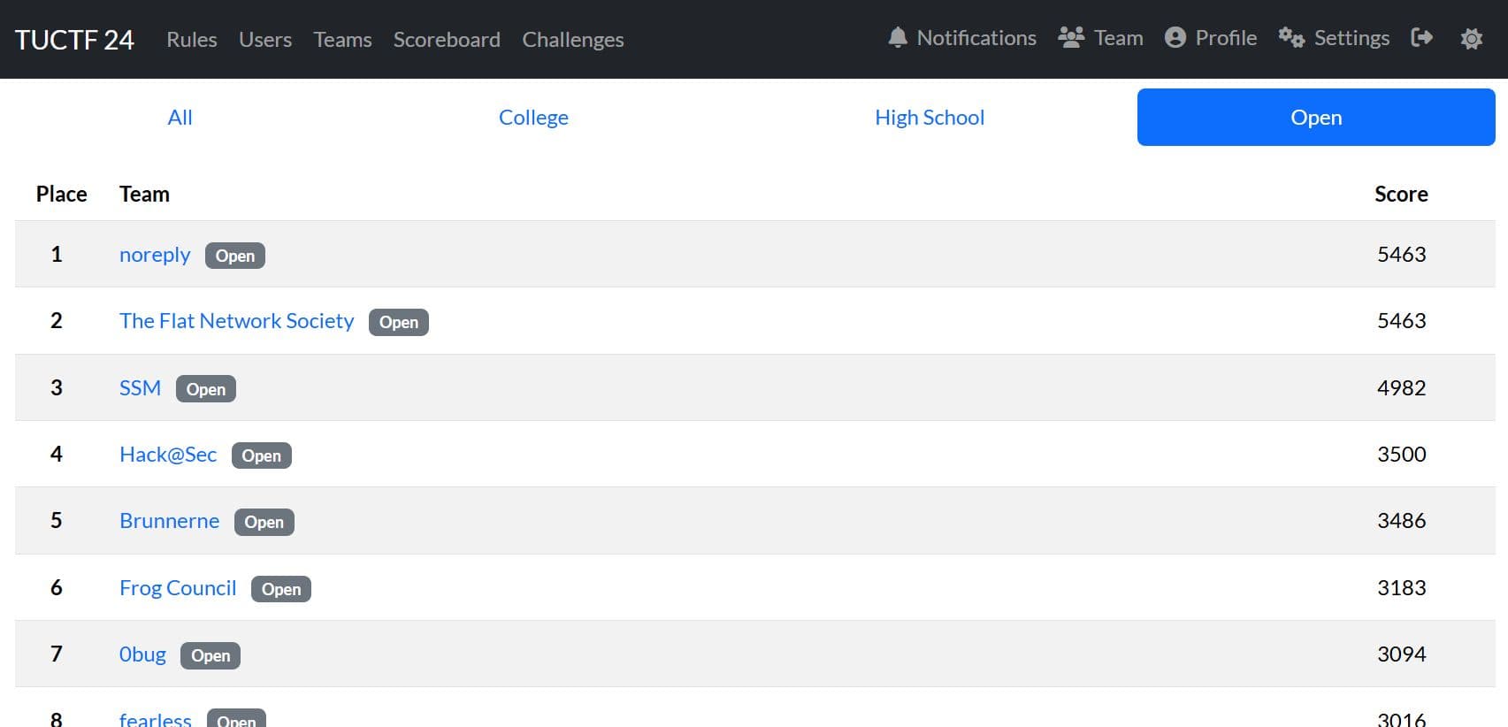The width and height of the screenshot is (1508, 727).
Task: View The Flat Network Society team
Action: tap(236, 321)
